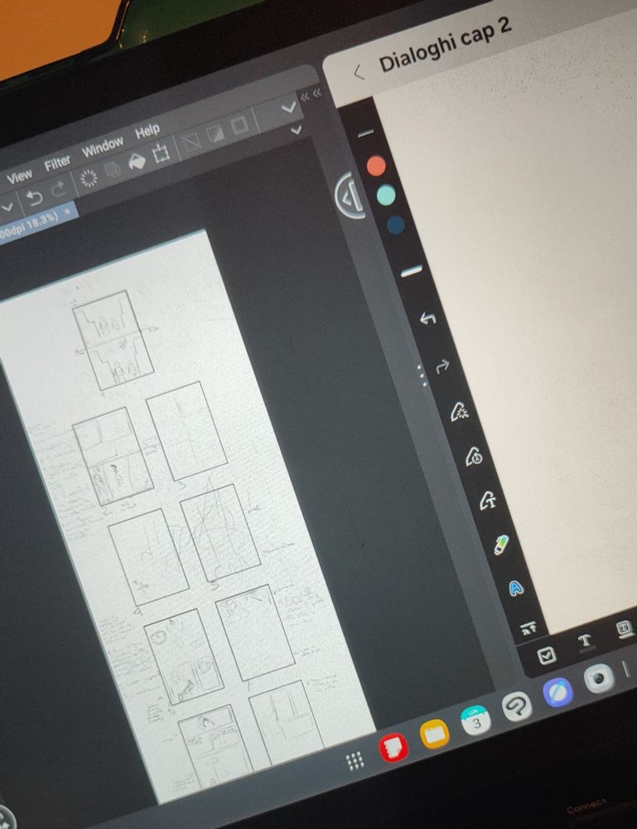This screenshot has width=637, height=829.
Task: Close the canvas tab via its dot
Action: [x=68, y=212]
